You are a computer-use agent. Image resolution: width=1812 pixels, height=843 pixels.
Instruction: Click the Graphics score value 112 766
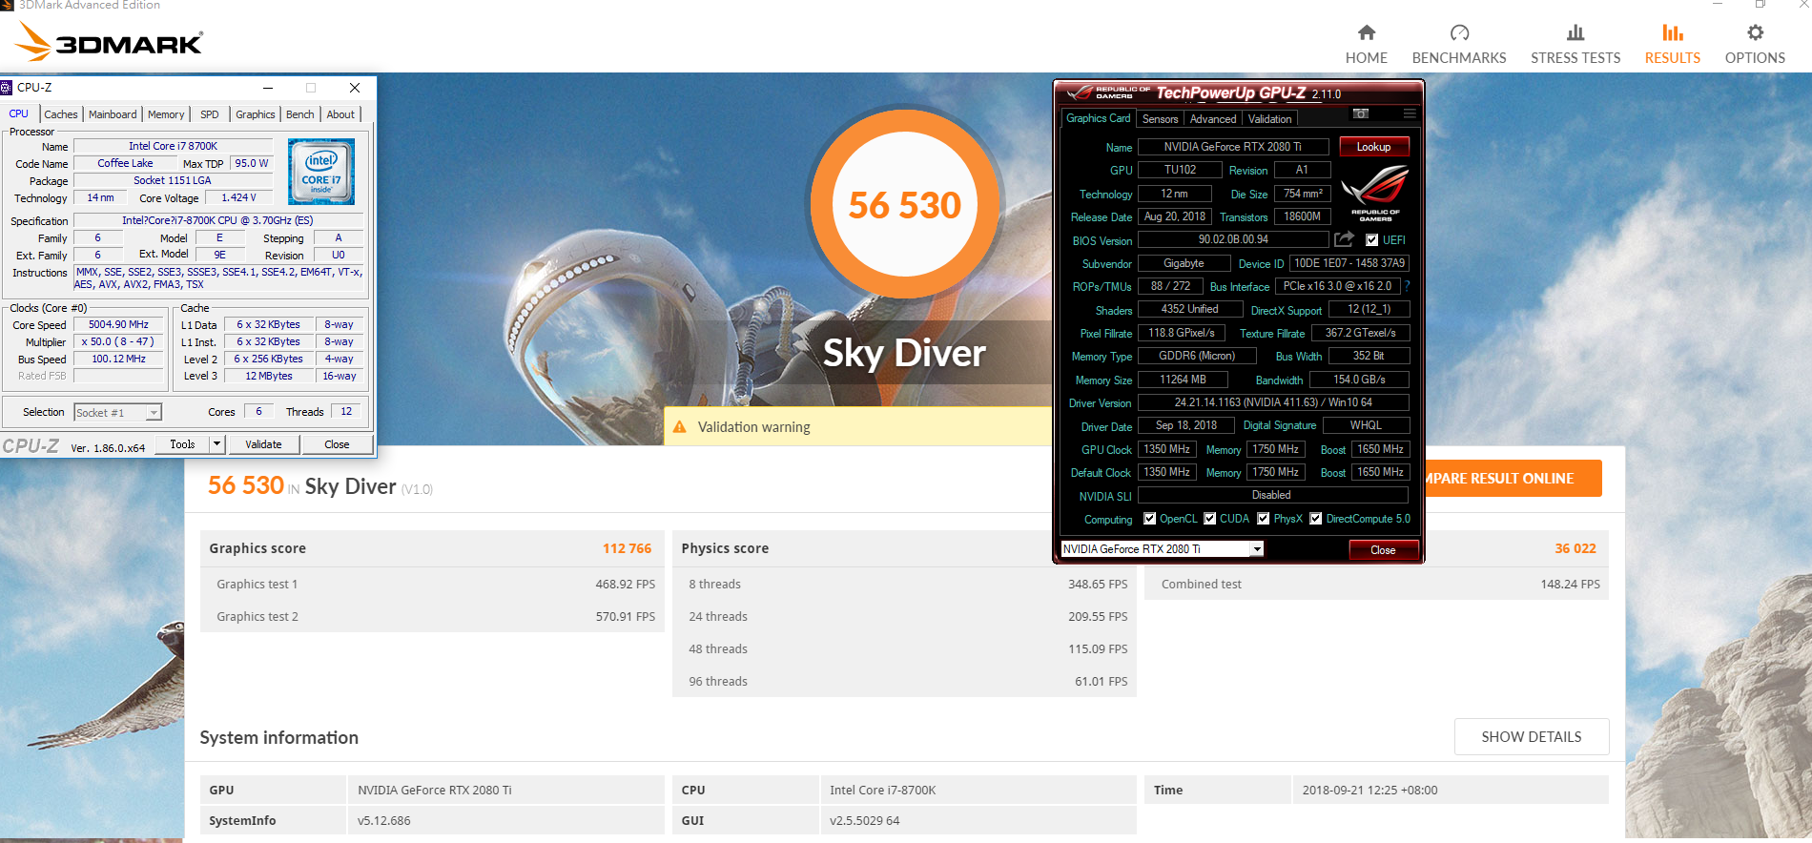(x=627, y=548)
